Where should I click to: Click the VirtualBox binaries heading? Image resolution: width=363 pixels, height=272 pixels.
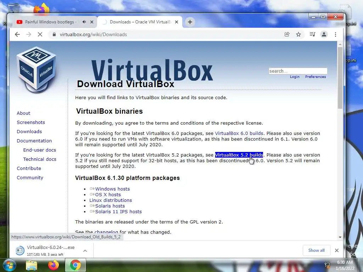pos(109,111)
